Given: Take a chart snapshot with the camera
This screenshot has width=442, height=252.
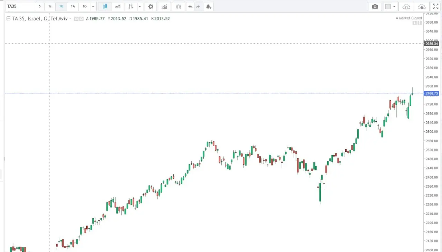Looking at the screenshot, I should tap(375, 7).
